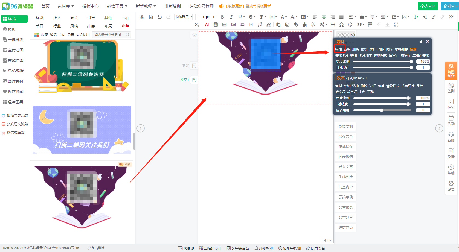459x252 pixels.
Task: Click 换图 in the 图片 panel
Action: point(339,49)
